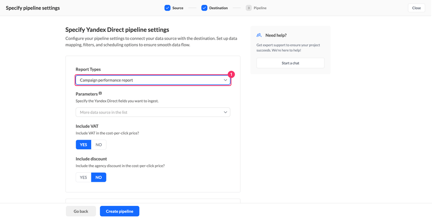The image size is (432, 219).
Task: Click the 'Report Types' label
Action: (88, 69)
